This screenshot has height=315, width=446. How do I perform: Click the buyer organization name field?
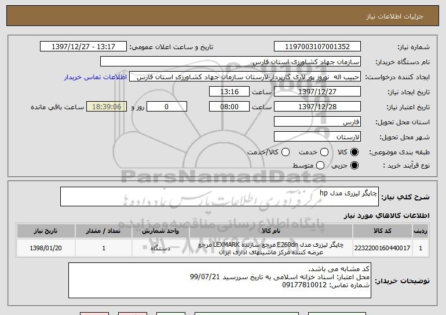tap(231, 62)
